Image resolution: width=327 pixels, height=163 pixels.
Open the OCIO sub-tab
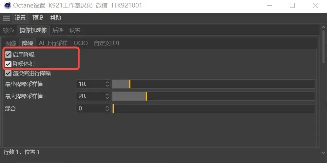coord(81,43)
